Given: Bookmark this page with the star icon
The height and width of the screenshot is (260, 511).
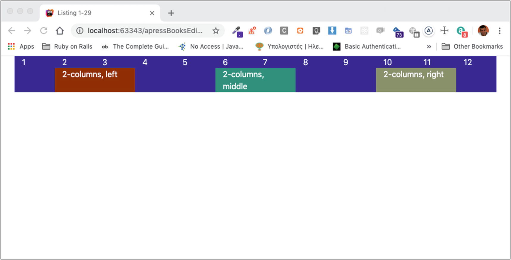Looking at the screenshot, I should pyautogui.click(x=216, y=31).
